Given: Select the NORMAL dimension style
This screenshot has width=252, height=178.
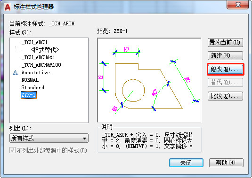Looking at the screenshot, I should [30, 80].
